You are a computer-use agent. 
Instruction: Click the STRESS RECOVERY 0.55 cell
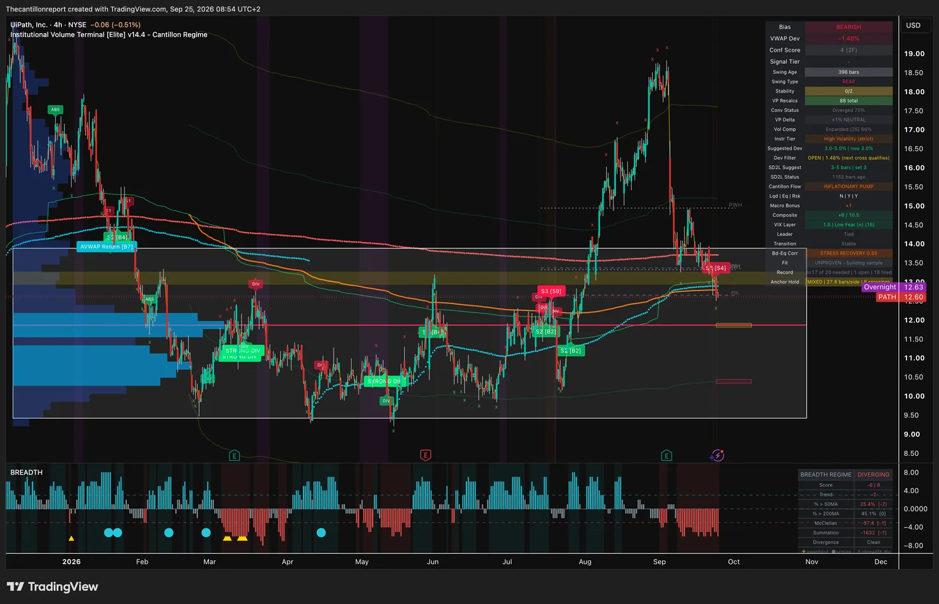pyautogui.click(x=849, y=253)
